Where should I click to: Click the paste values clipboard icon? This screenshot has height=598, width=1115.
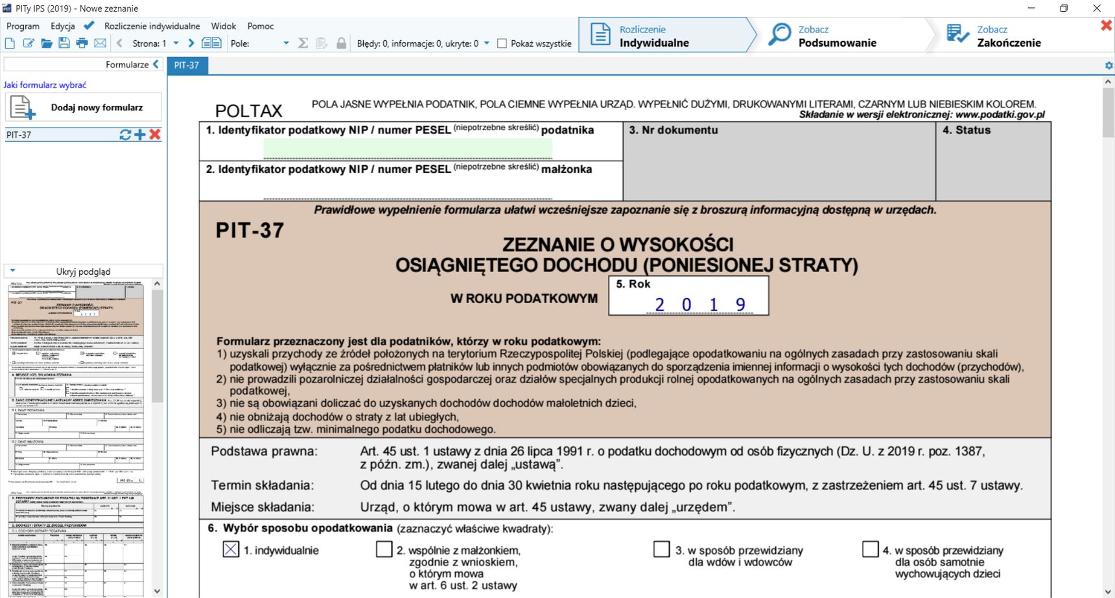pyautogui.click(x=322, y=43)
